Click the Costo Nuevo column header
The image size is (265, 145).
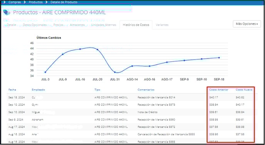[244, 90]
